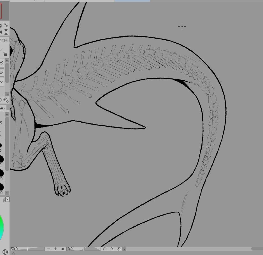
Task: Click the up arrow of upper panel scrollbar
Action: 7,60
